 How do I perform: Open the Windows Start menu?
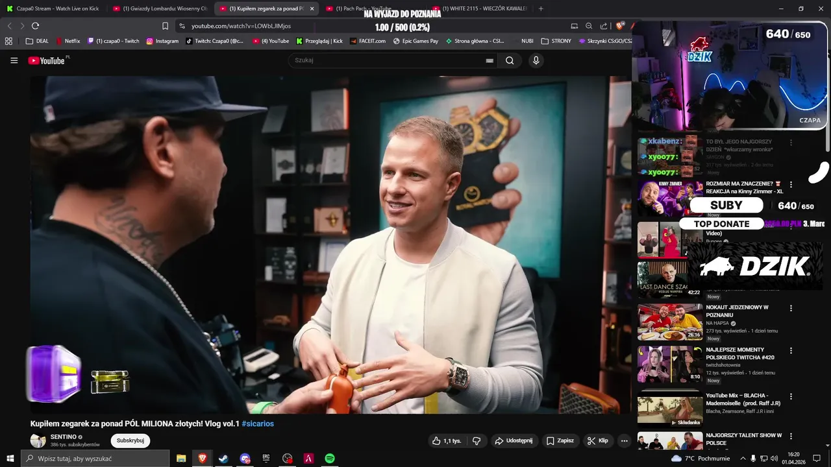(10, 459)
